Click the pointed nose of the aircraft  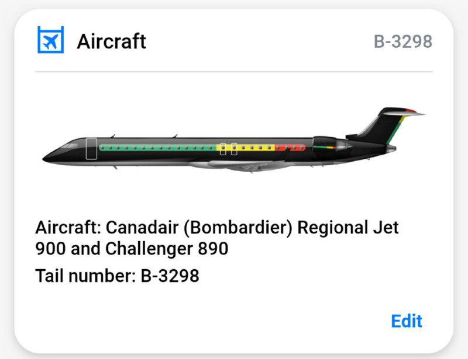click(46, 156)
